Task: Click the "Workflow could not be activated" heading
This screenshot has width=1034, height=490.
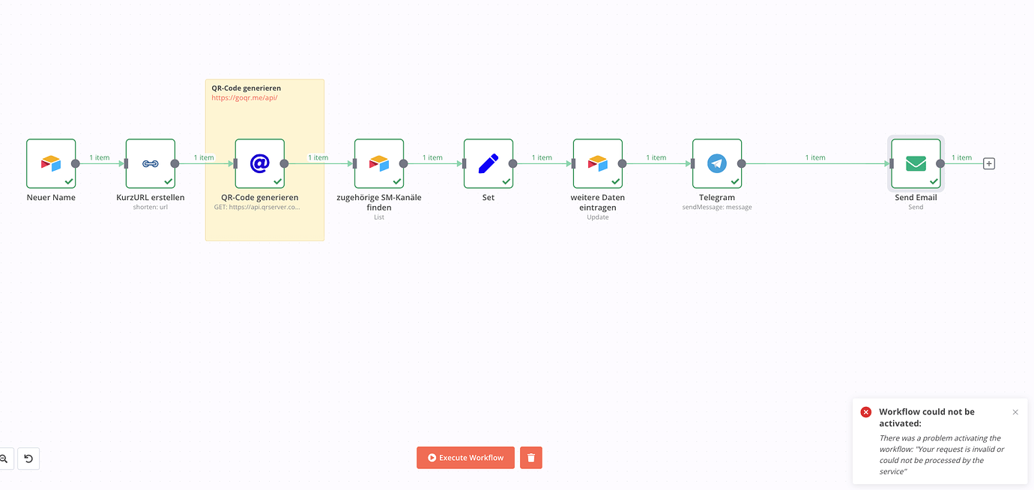Action: (x=927, y=417)
